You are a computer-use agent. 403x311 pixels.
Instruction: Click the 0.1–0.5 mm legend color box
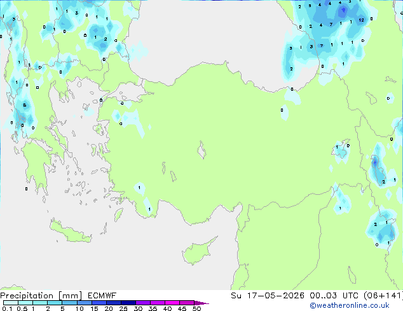click(x=11, y=303)
